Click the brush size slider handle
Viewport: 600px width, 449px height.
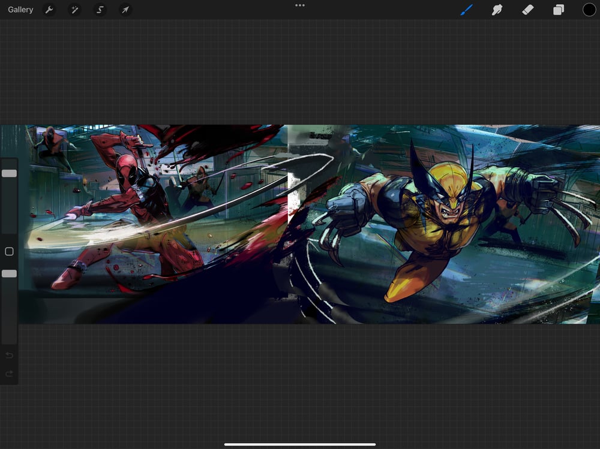click(9, 173)
